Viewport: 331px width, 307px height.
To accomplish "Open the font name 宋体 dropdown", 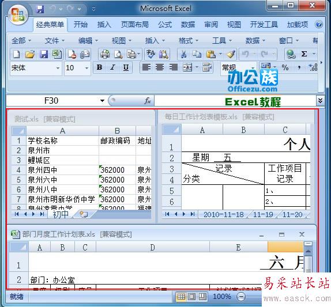I will click(x=58, y=68).
